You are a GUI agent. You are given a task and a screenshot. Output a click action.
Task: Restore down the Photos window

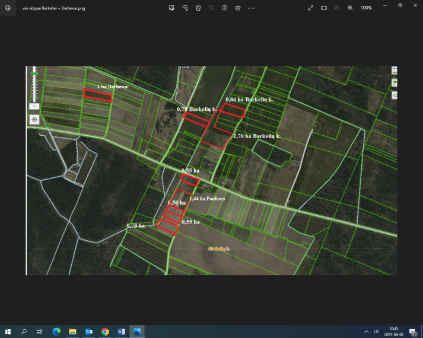pos(400,5)
